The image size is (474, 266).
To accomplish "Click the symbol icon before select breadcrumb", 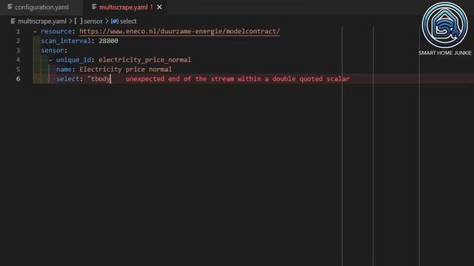I will (x=115, y=21).
